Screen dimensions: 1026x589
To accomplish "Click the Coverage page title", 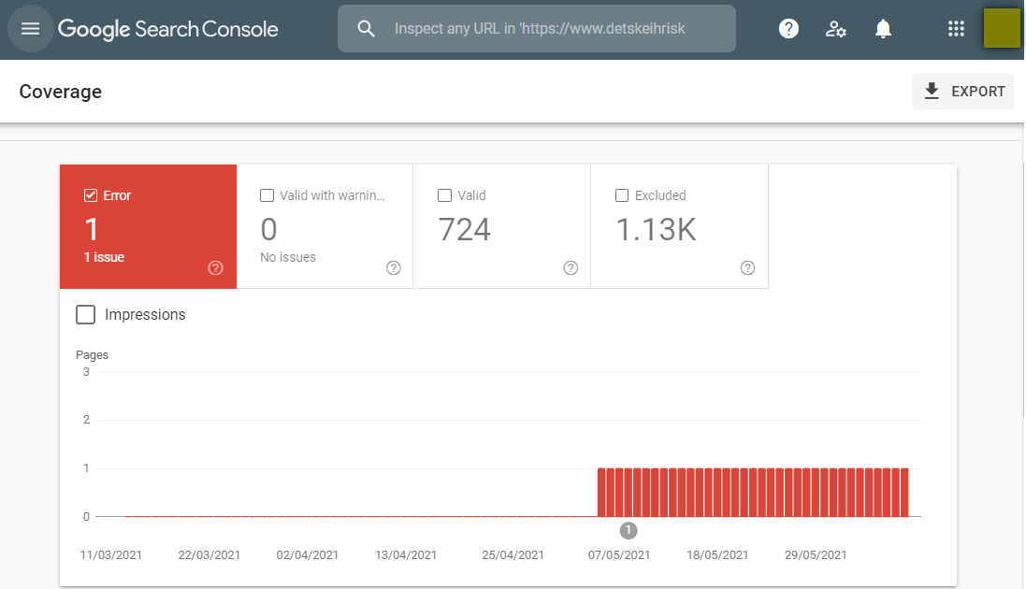I will point(60,92).
